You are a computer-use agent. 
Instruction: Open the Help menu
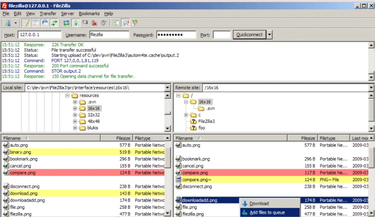pyautogui.click(x=108, y=13)
